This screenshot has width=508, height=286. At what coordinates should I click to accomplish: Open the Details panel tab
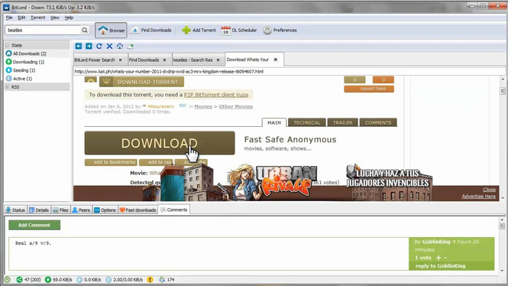pos(39,210)
